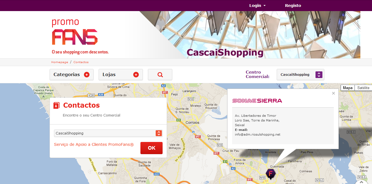Click the red OK button
372x184 pixels.
coord(152,148)
